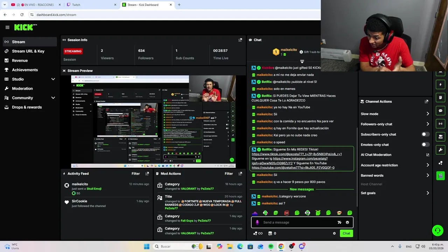Image resolution: width=448 pixels, height=252 pixels.
Task: Click the wrench icon in right sidebar
Action: [440, 150]
